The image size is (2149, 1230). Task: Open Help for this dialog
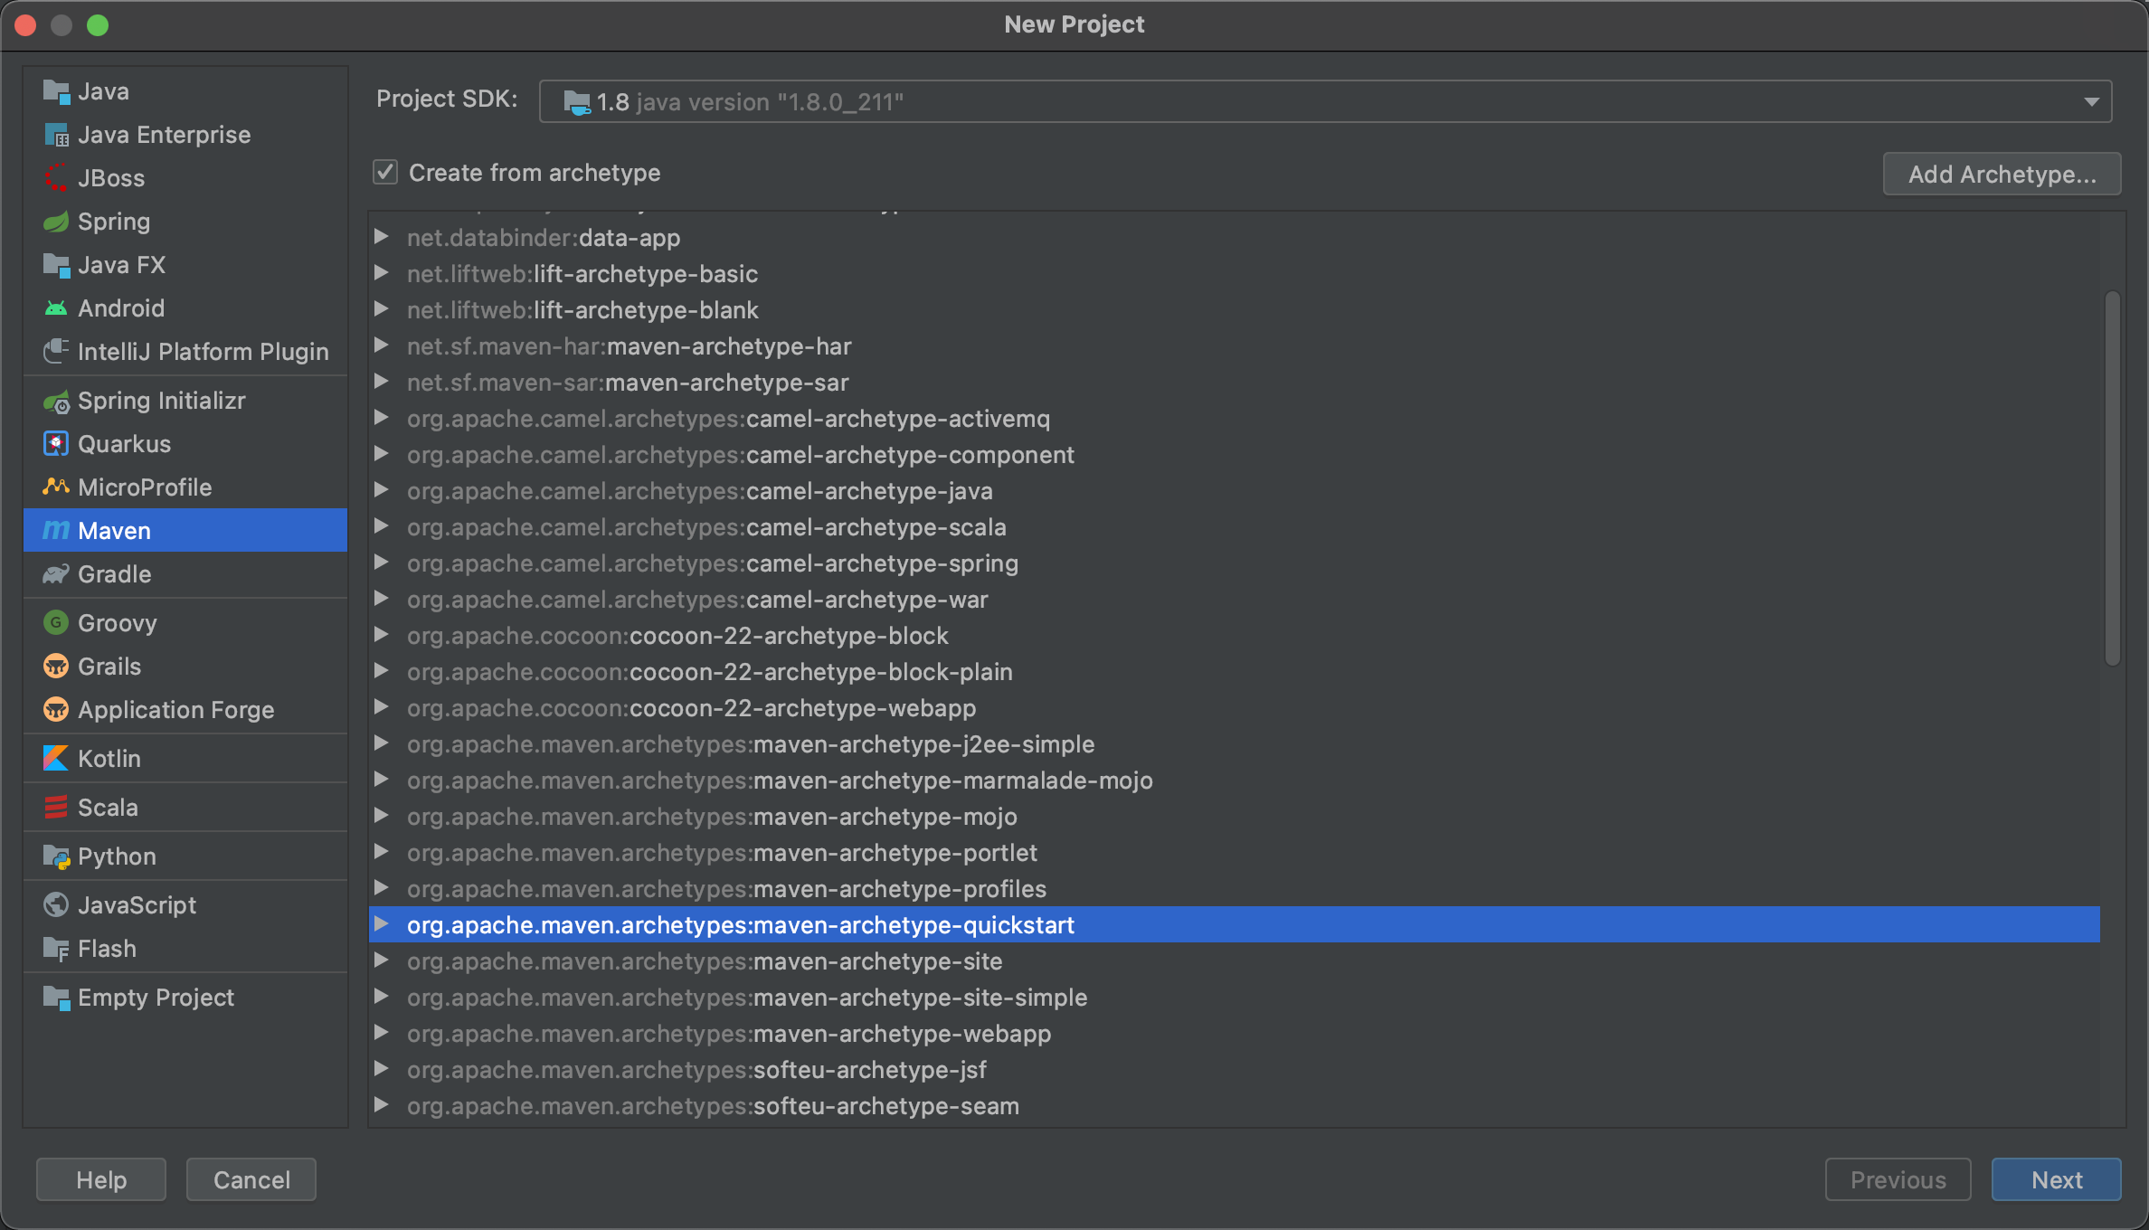pyautogui.click(x=101, y=1179)
